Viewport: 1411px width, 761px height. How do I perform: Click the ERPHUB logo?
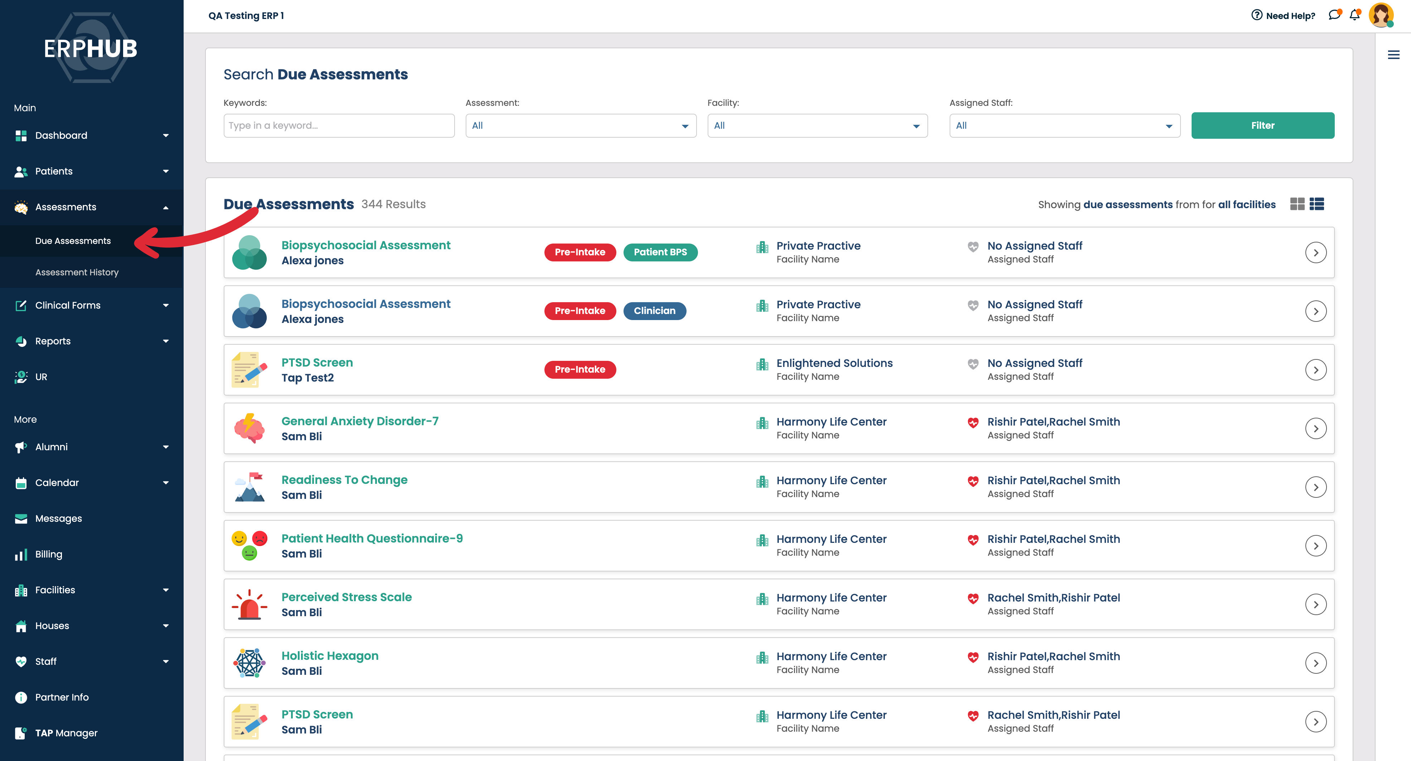point(91,48)
